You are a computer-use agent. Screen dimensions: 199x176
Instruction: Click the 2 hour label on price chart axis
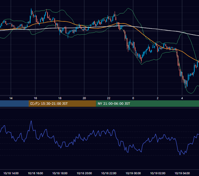[x=158, y=98]
